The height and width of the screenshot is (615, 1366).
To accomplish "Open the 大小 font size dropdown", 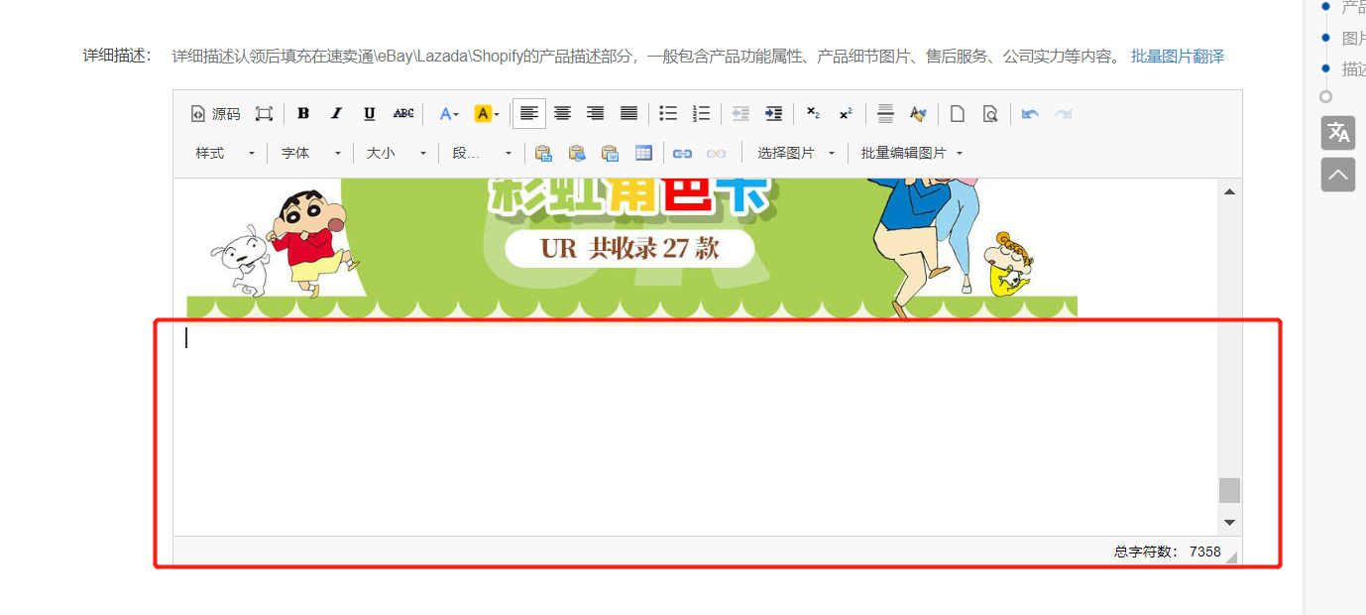I will tap(397, 153).
